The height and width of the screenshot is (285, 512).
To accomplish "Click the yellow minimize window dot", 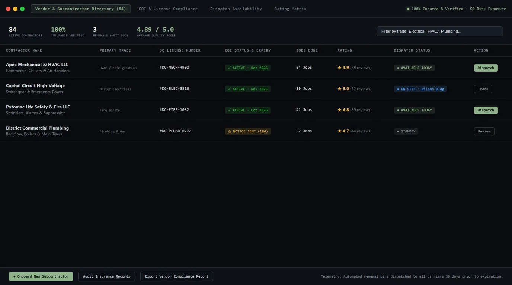I will coord(15,9).
